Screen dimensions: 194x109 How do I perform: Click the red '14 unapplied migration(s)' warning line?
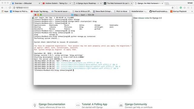(83, 46)
